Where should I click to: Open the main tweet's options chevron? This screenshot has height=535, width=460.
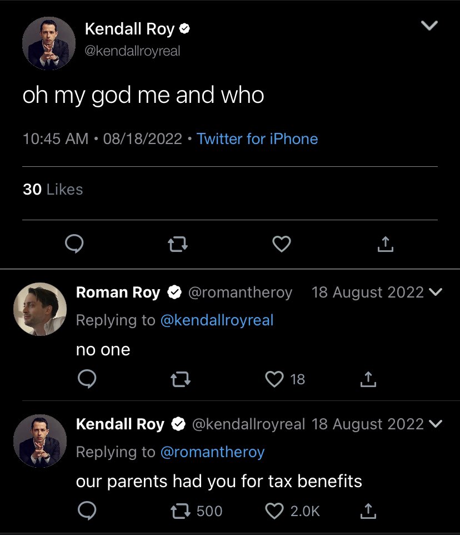[x=429, y=26]
